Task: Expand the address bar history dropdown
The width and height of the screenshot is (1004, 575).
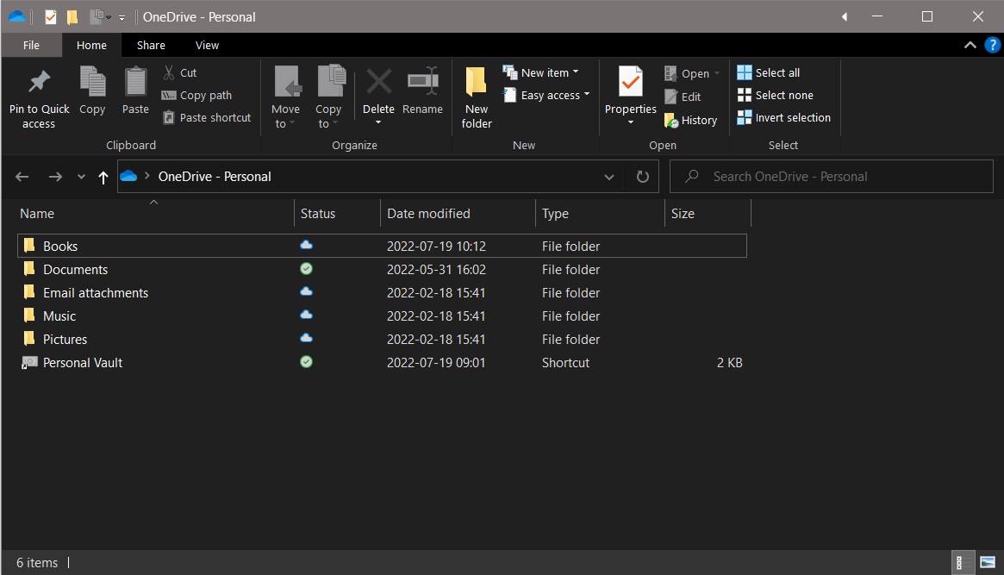Action: (x=609, y=177)
